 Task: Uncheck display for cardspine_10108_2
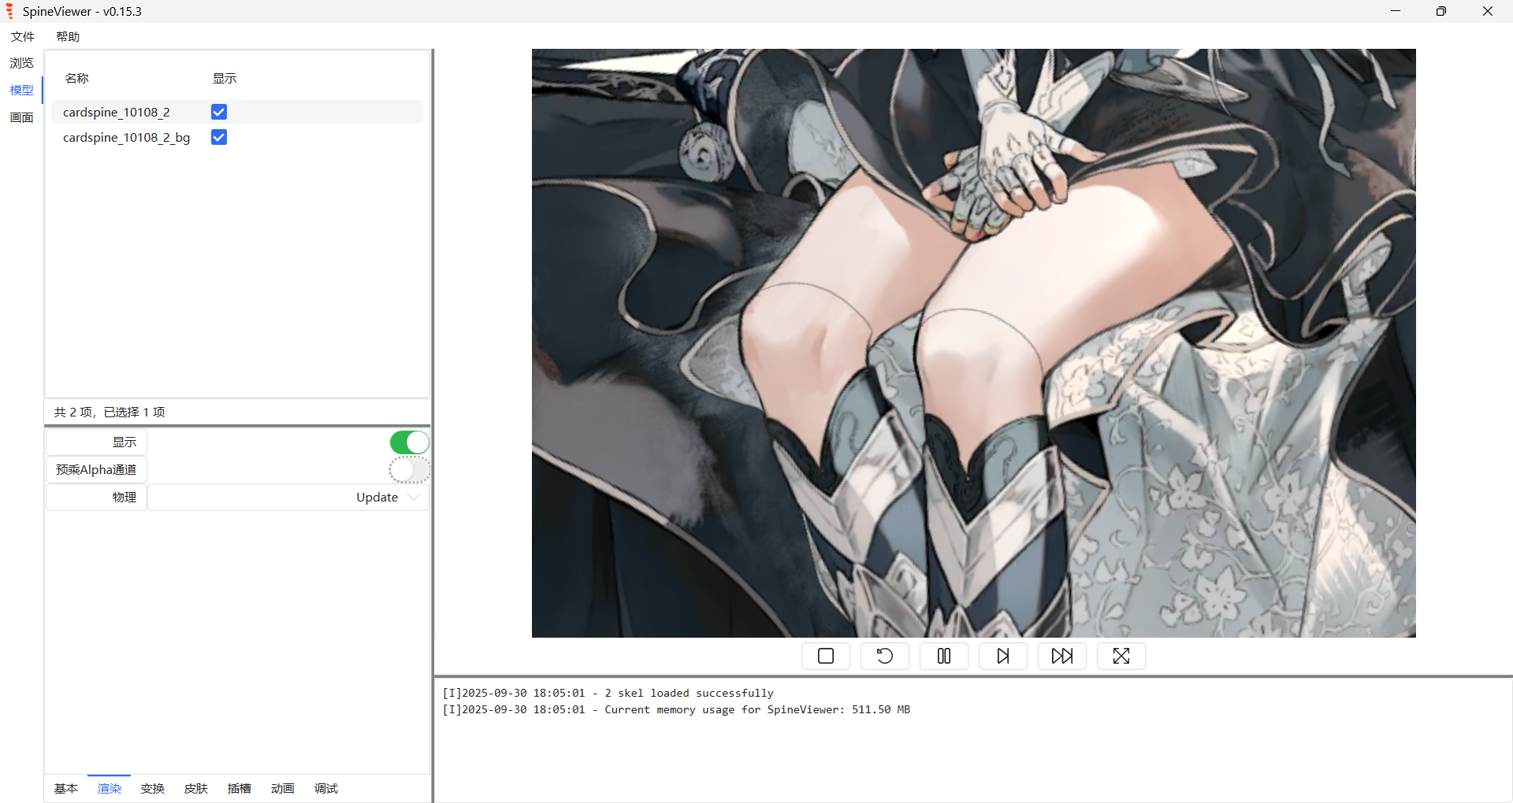pyautogui.click(x=219, y=112)
